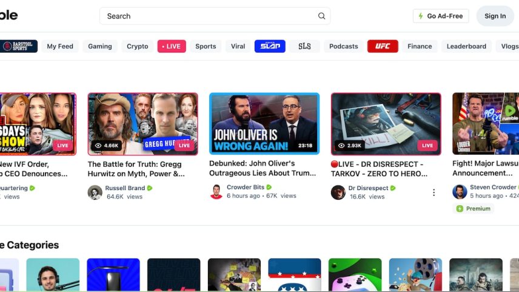Open the John Oliver Is Wrong Again thumbnail
The width and height of the screenshot is (519, 292).
point(264,124)
